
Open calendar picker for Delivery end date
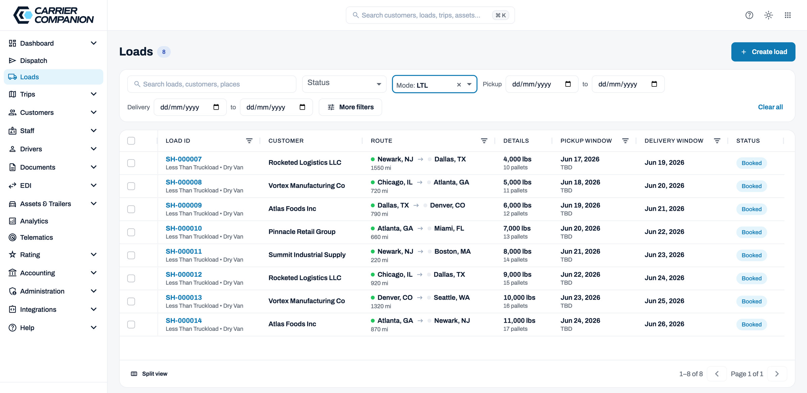coord(302,107)
